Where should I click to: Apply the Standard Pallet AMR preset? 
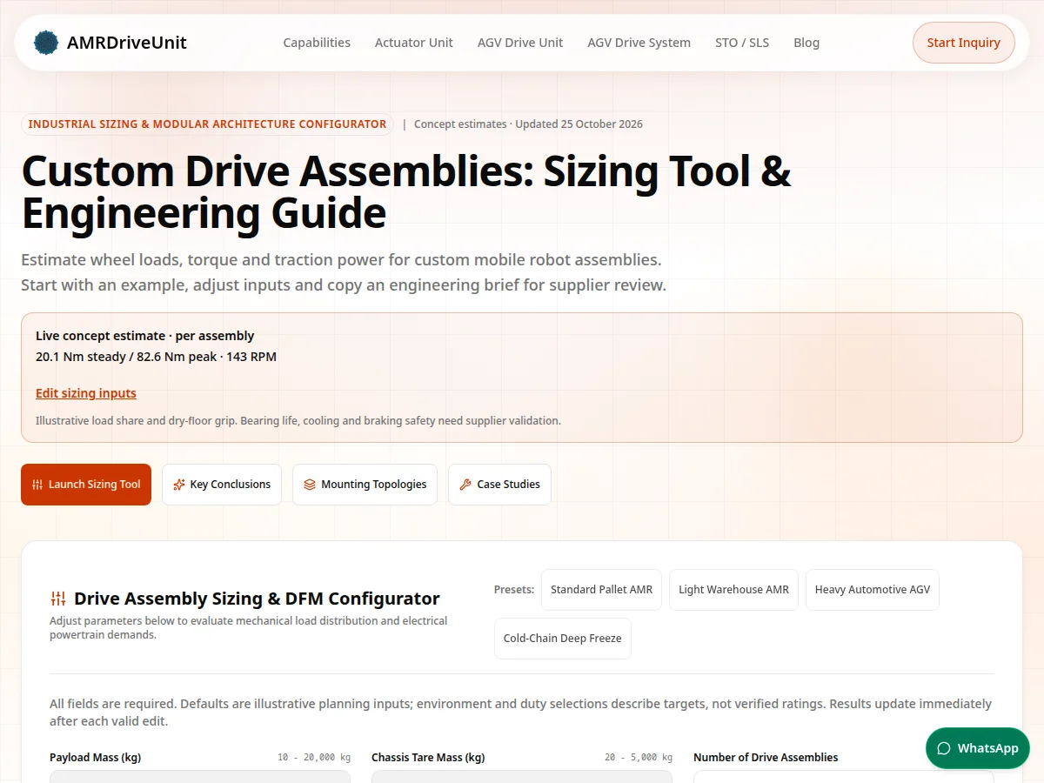coord(601,590)
